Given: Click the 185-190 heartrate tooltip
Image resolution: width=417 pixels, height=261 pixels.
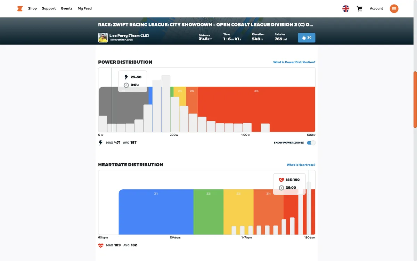Looking at the screenshot, I should coord(289,184).
